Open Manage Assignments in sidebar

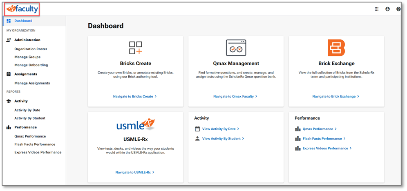pos(32,83)
